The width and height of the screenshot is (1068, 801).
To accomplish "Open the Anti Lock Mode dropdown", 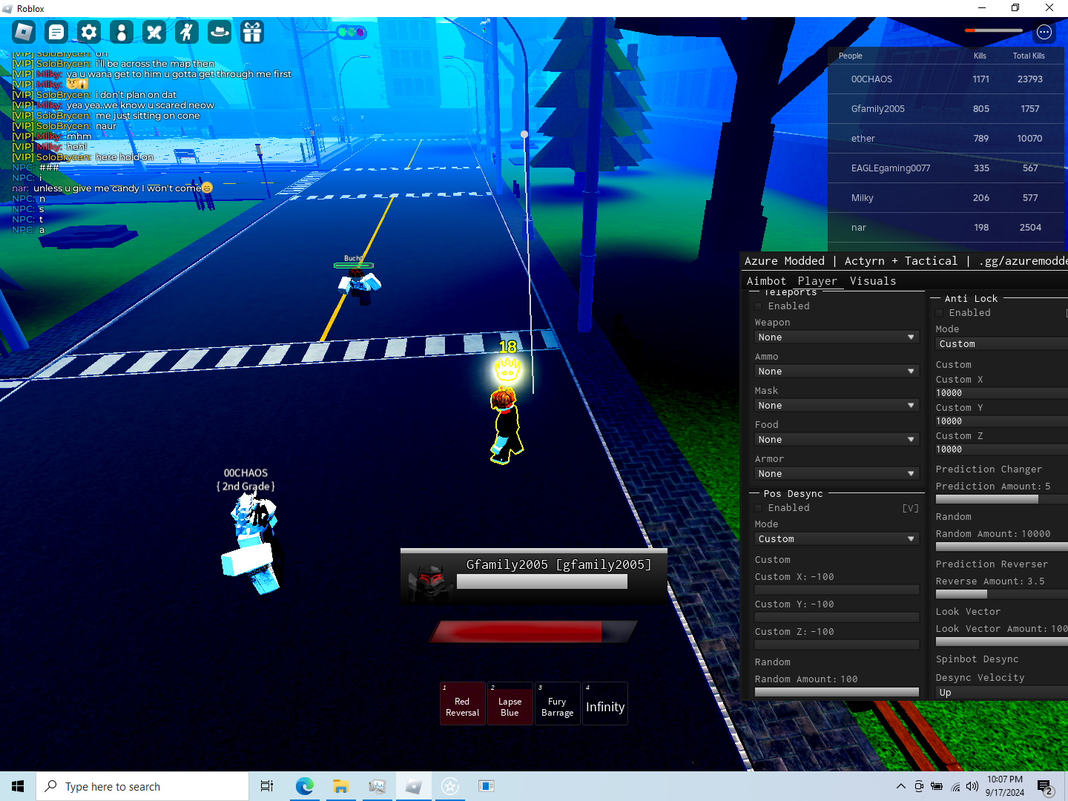I will tap(1001, 344).
